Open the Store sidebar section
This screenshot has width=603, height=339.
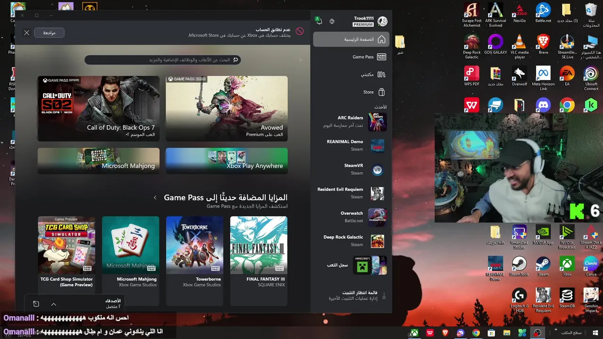pos(351,92)
